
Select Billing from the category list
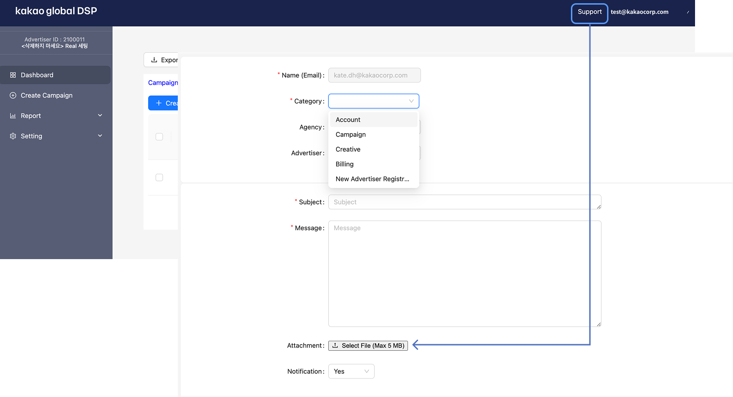coord(345,164)
